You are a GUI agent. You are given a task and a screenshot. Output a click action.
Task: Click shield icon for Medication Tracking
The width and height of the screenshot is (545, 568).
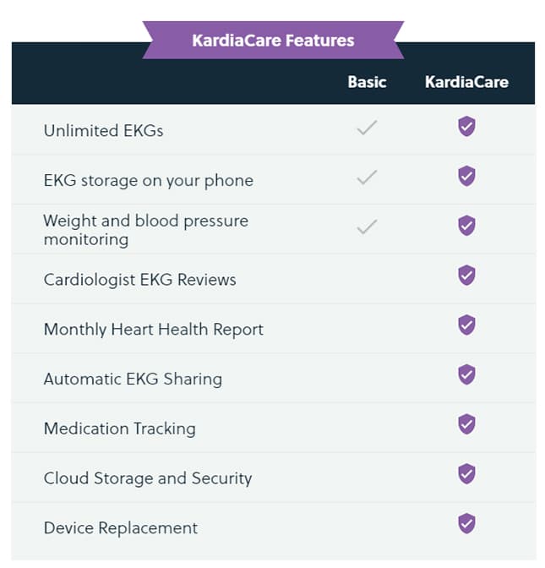(466, 423)
